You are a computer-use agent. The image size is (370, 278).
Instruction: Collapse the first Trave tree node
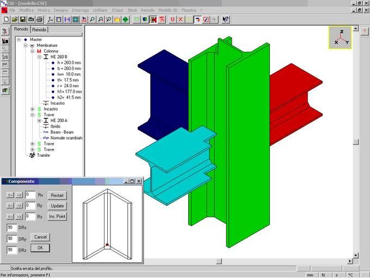tap(32, 115)
